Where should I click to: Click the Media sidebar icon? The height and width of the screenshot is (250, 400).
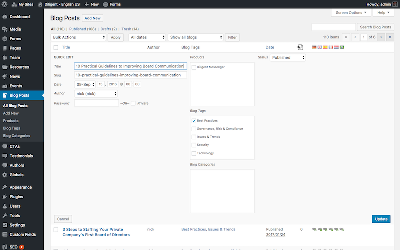point(5,29)
